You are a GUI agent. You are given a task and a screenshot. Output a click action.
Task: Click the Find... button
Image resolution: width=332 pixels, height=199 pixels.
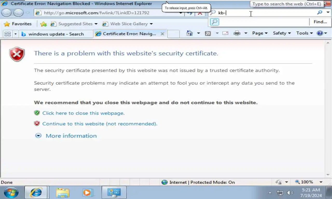point(320,22)
